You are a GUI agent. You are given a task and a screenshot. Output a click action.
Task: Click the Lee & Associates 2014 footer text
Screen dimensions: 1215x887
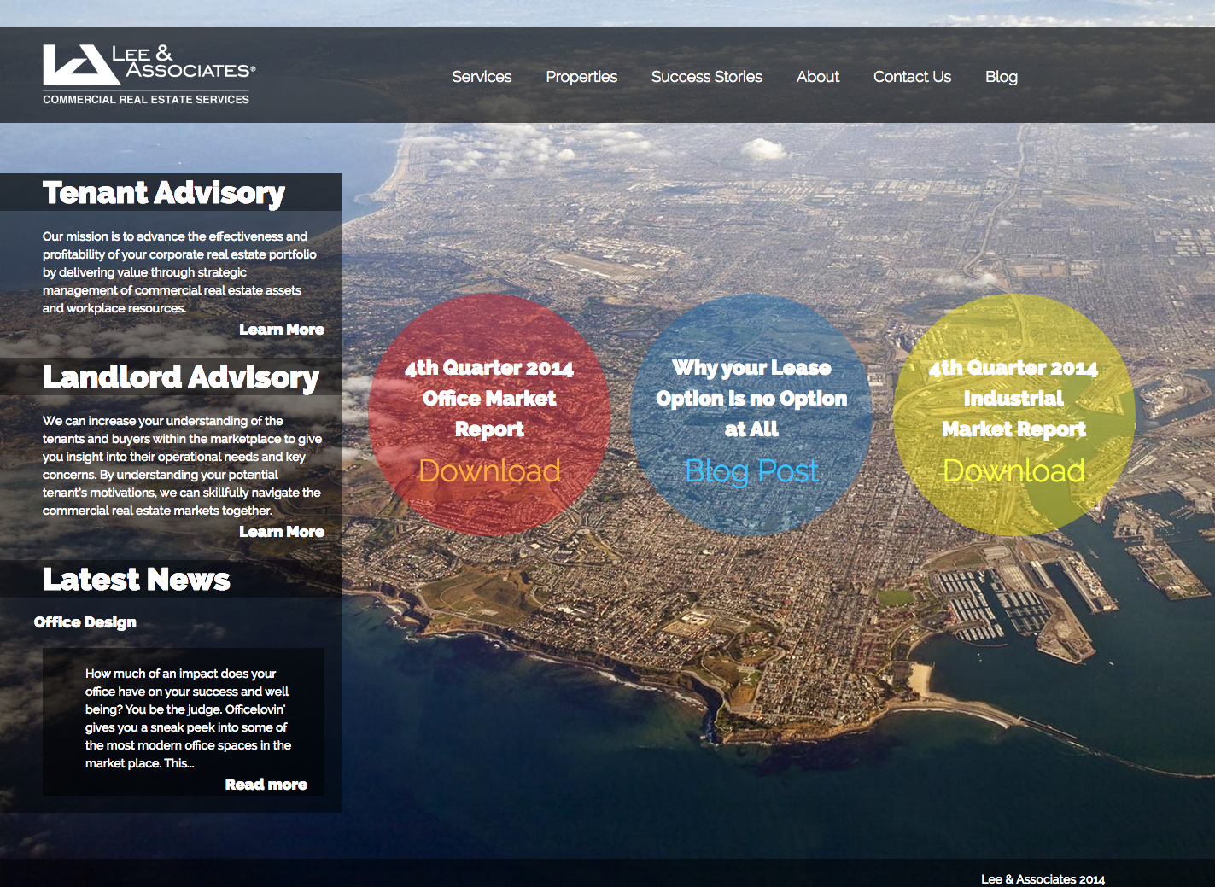1043,878
